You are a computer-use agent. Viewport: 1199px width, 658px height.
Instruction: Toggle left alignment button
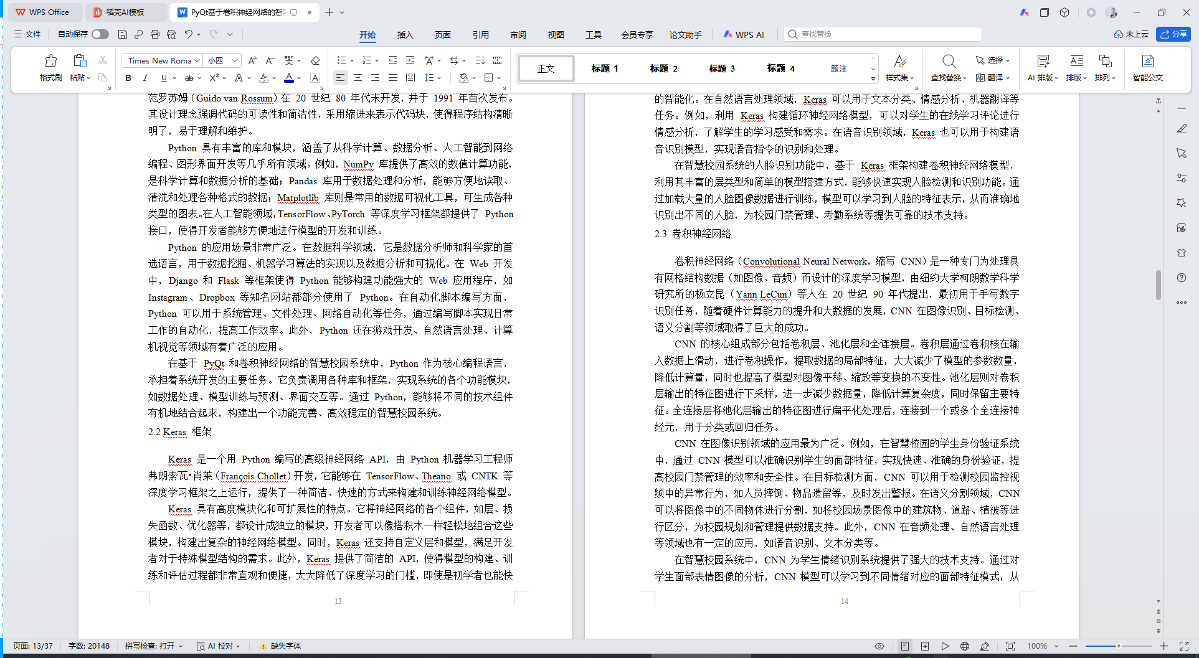pyautogui.click(x=340, y=78)
